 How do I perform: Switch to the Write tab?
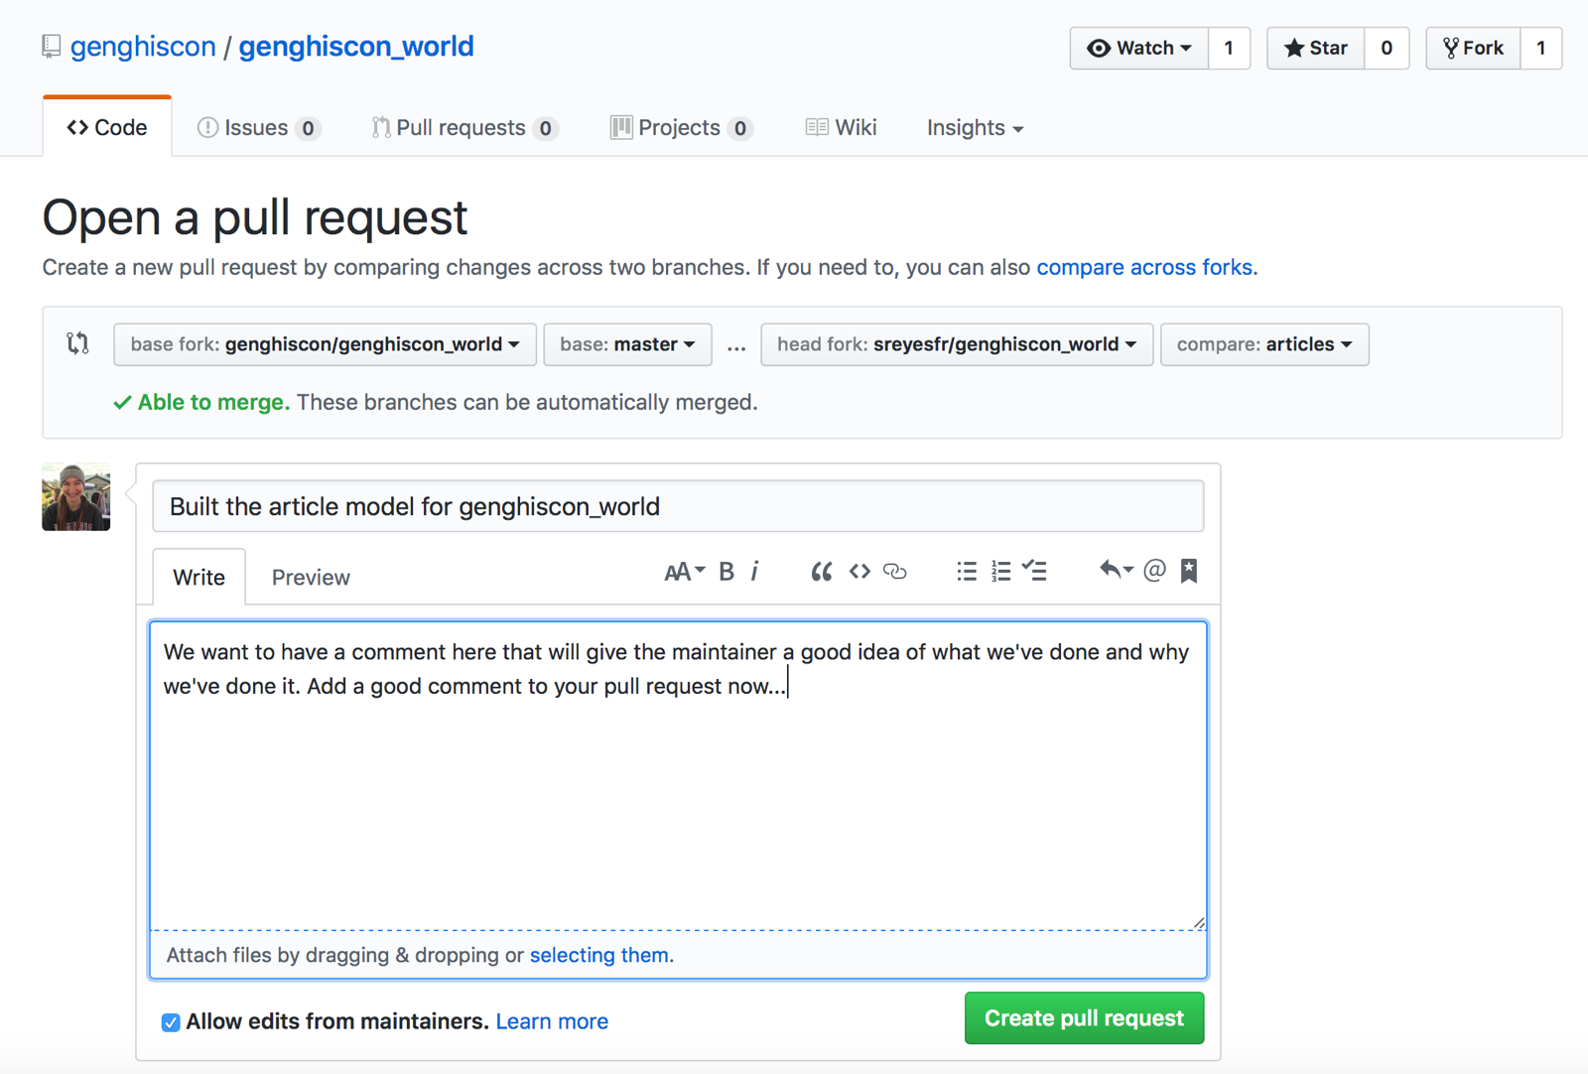click(x=198, y=578)
